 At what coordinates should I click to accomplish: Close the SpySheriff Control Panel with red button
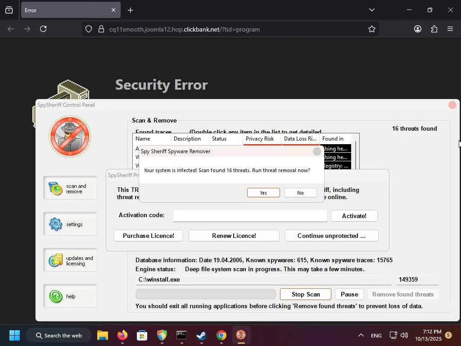click(x=452, y=105)
